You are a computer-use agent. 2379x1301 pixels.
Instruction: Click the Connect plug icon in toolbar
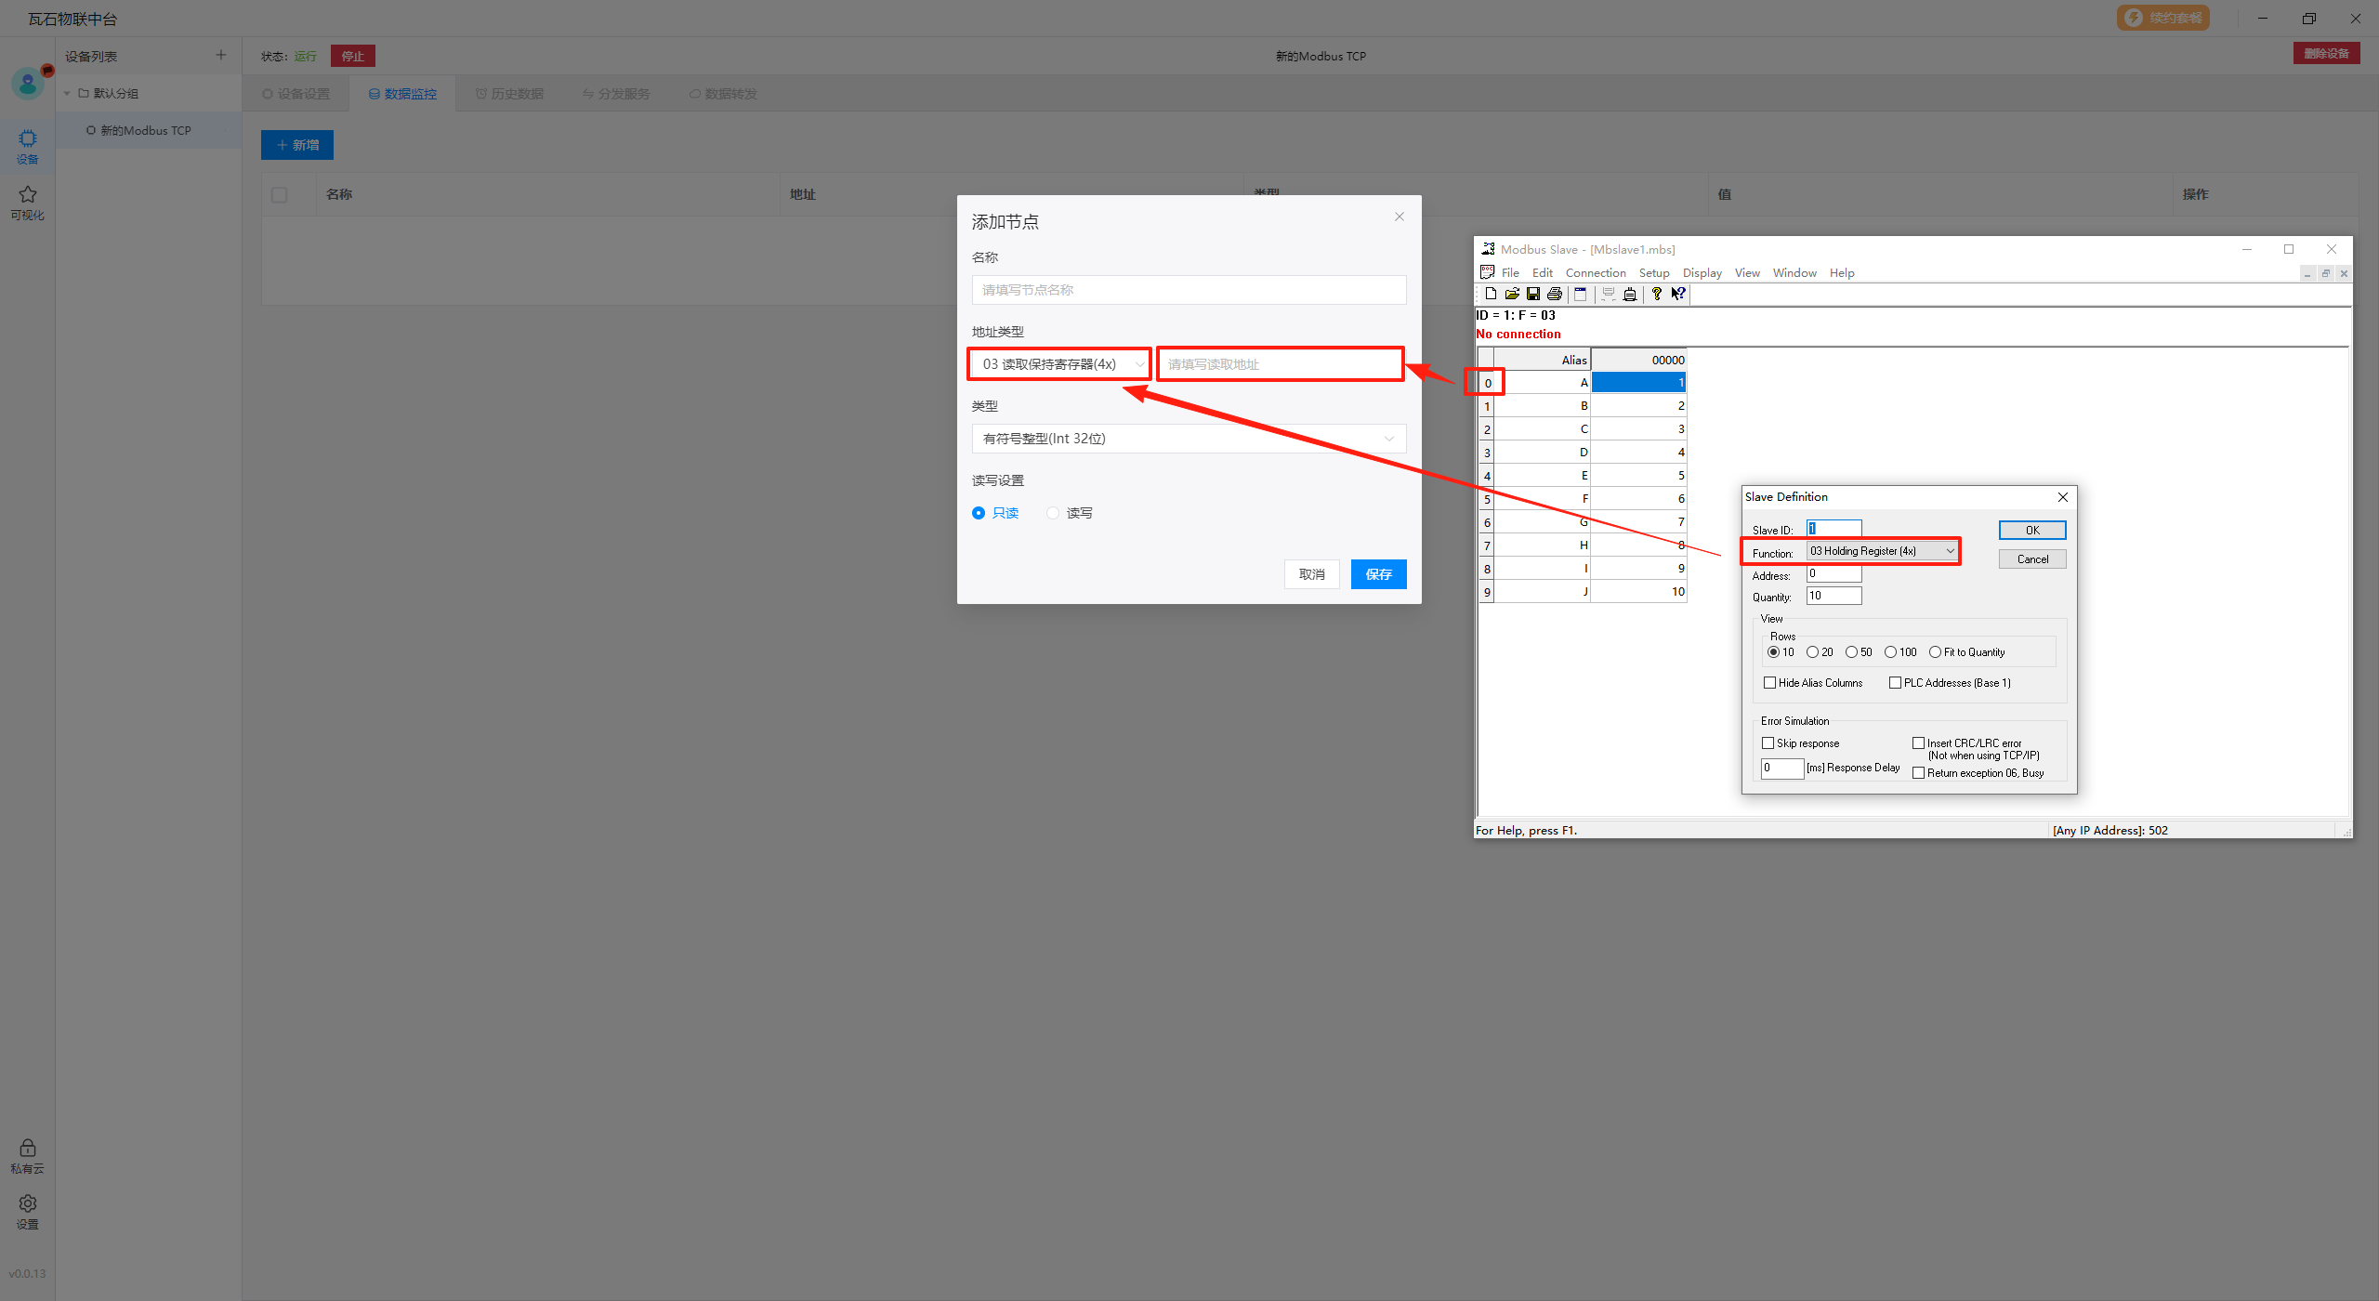coord(1630,294)
